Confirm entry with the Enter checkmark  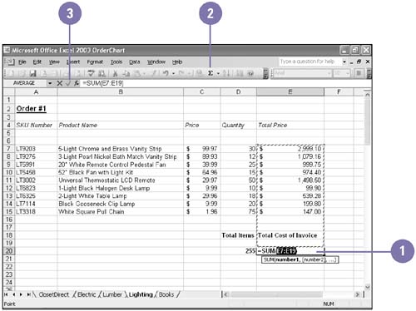68,83
